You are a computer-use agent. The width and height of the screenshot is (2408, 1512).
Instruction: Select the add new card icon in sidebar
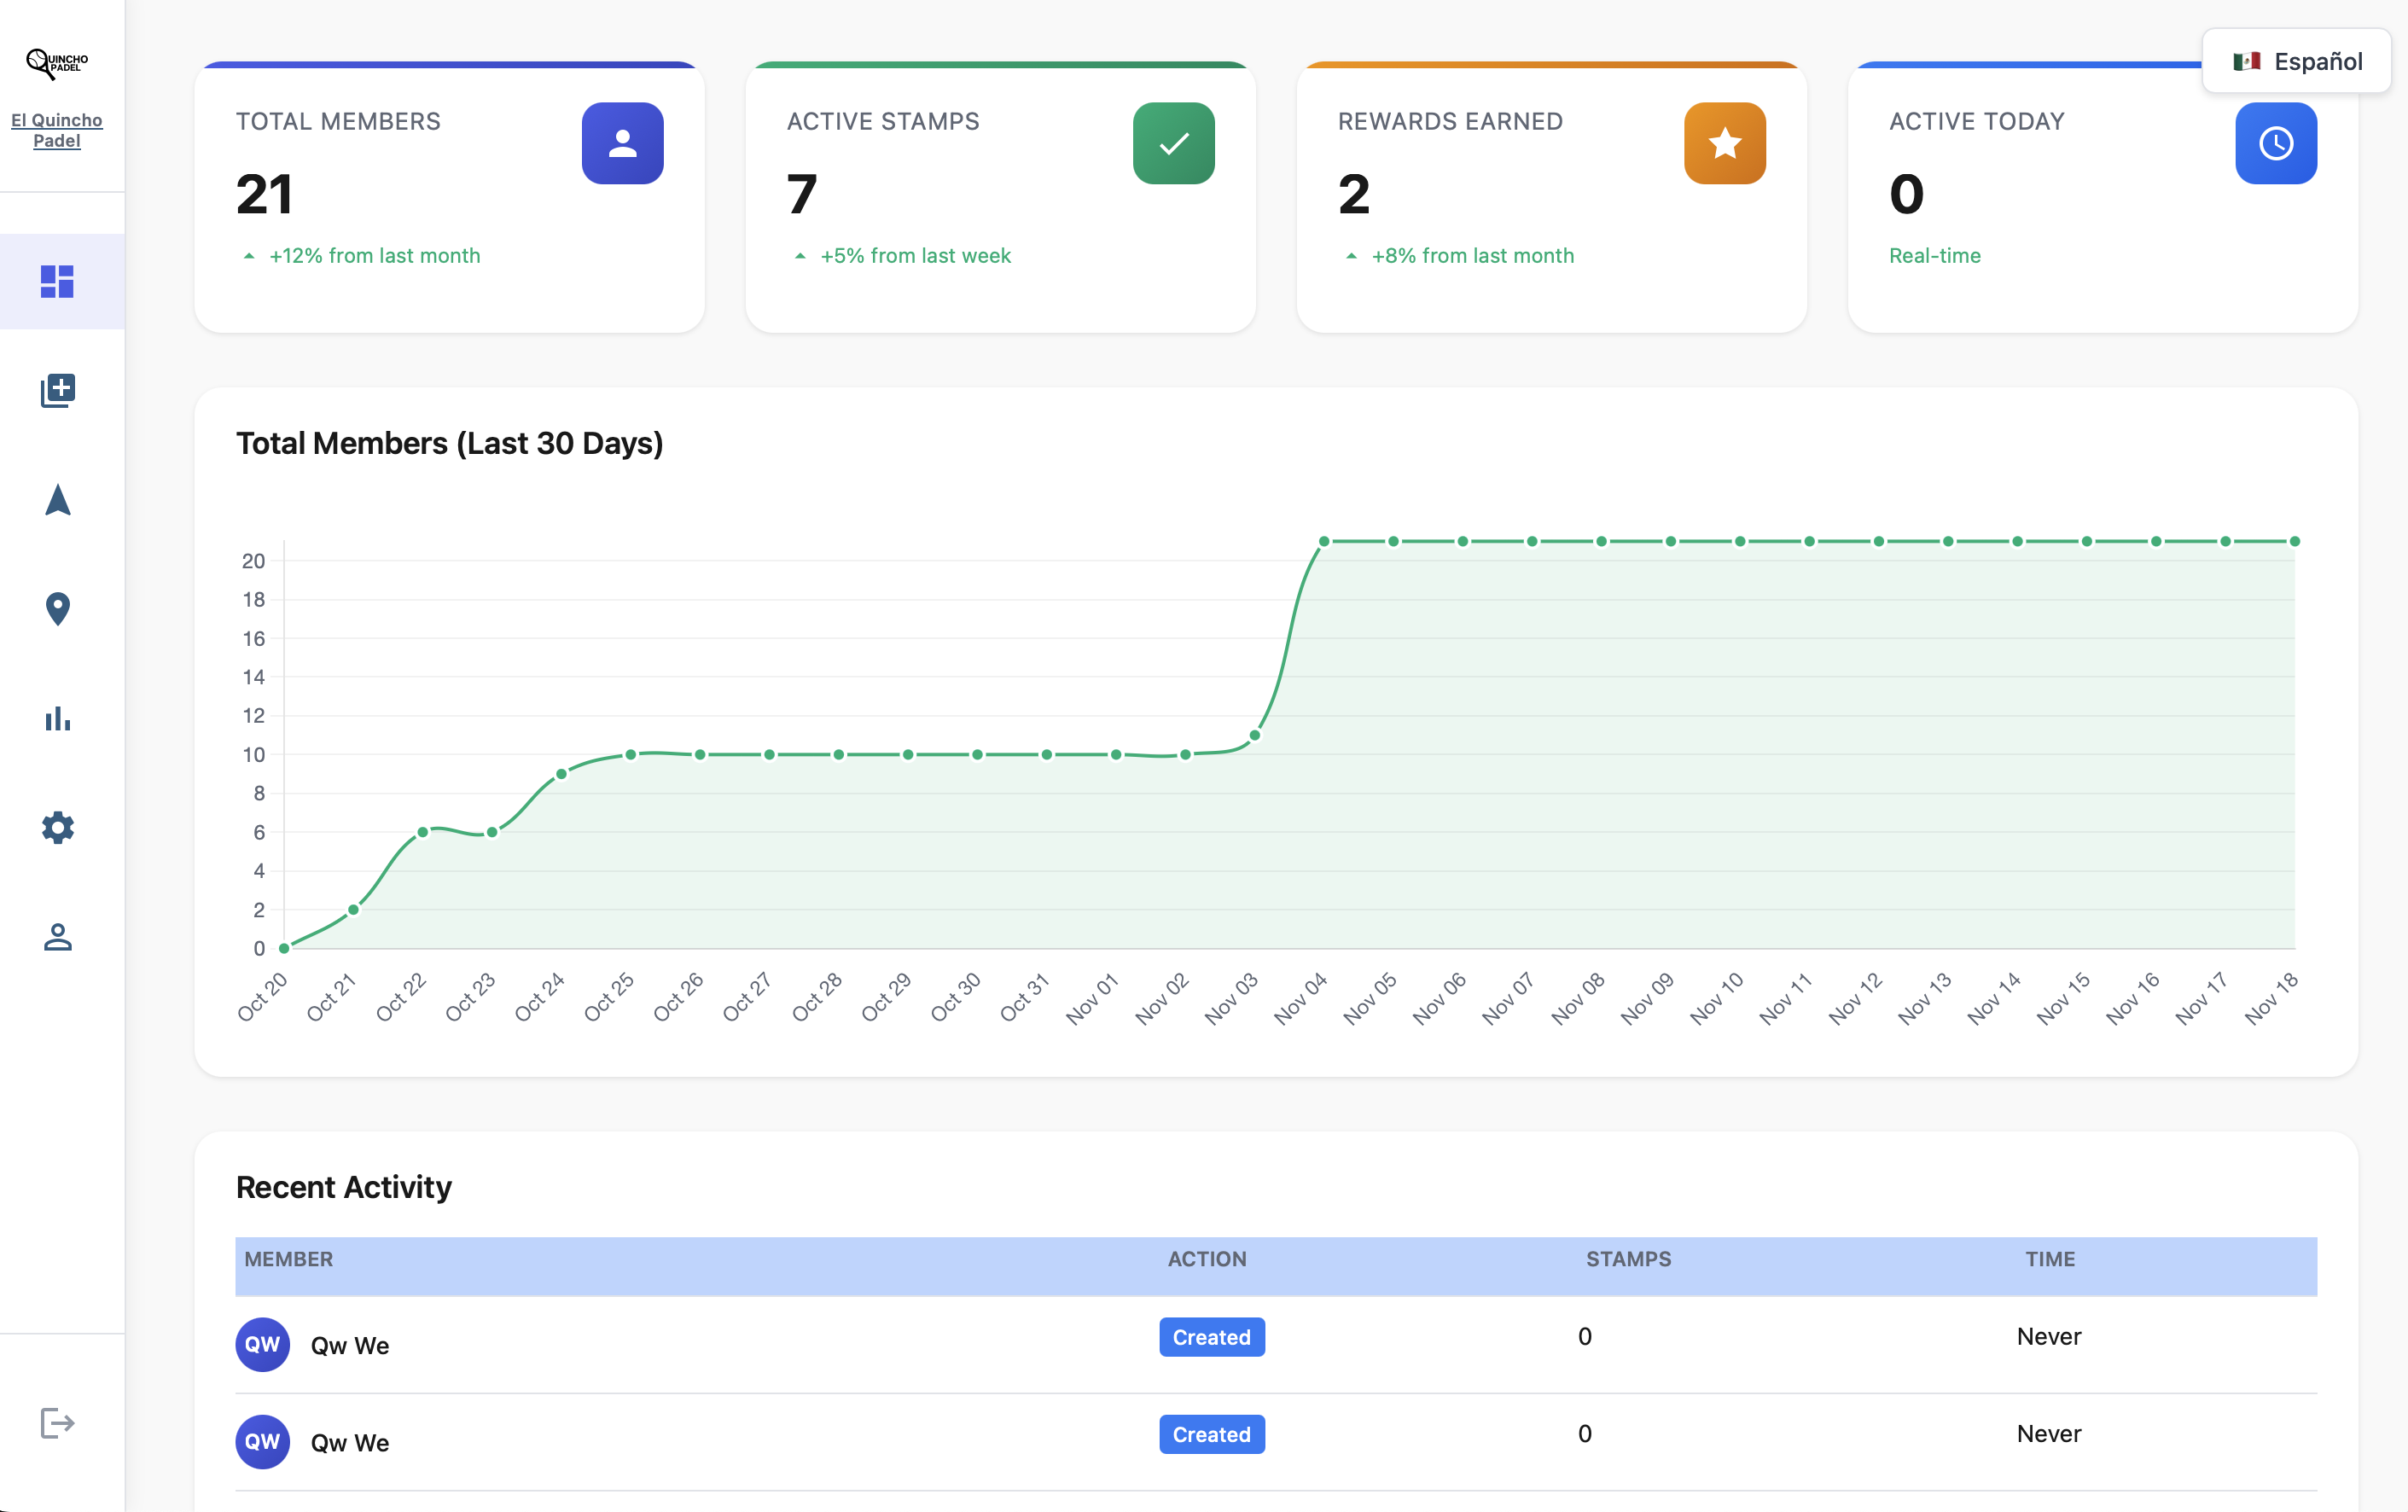click(58, 391)
